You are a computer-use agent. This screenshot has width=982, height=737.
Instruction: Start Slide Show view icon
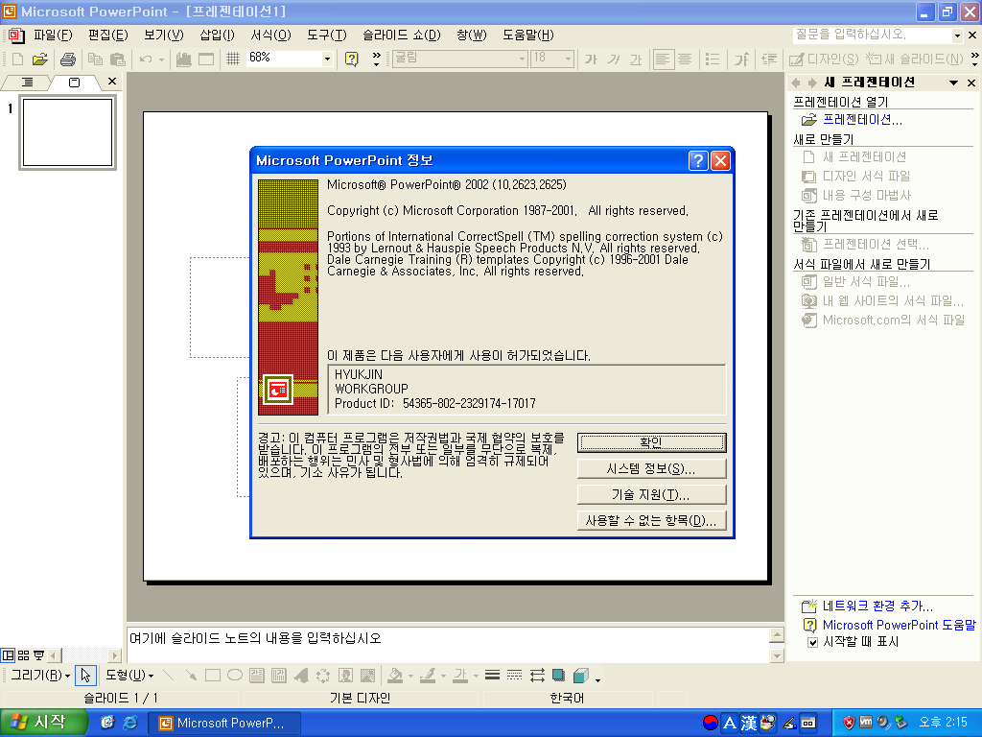pos(38,655)
